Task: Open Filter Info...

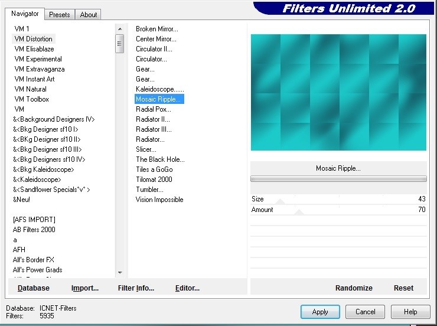Action: point(136,288)
